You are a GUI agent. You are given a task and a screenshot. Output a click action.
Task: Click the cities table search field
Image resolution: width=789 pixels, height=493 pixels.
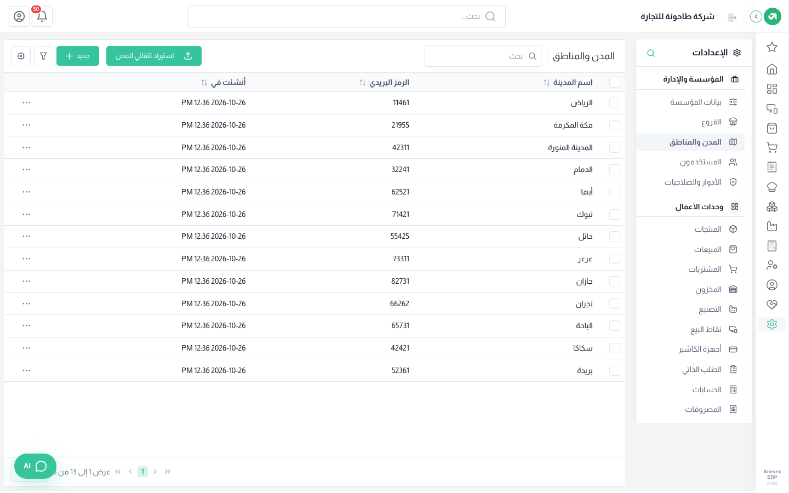click(483, 56)
